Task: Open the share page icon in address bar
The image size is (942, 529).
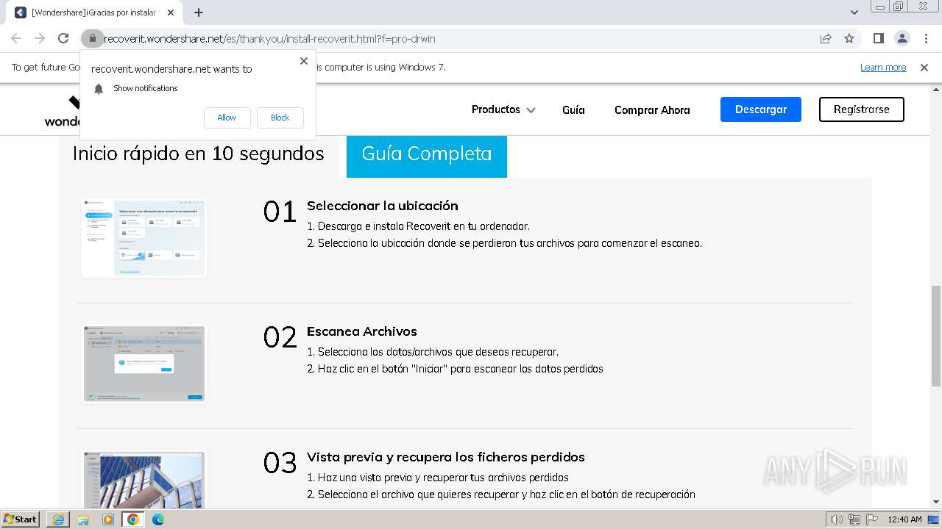Action: pos(826,39)
